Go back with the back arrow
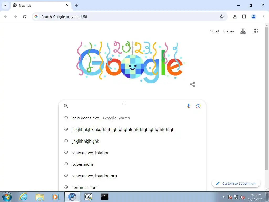This screenshot has width=269, height=202. (x=6, y=17)
